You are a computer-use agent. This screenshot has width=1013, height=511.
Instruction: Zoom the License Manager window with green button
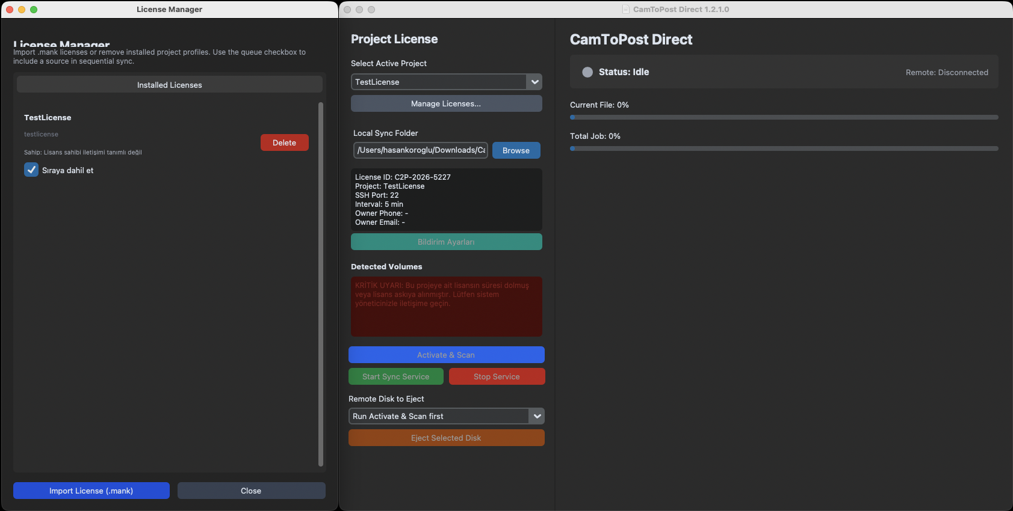point(34,10)
